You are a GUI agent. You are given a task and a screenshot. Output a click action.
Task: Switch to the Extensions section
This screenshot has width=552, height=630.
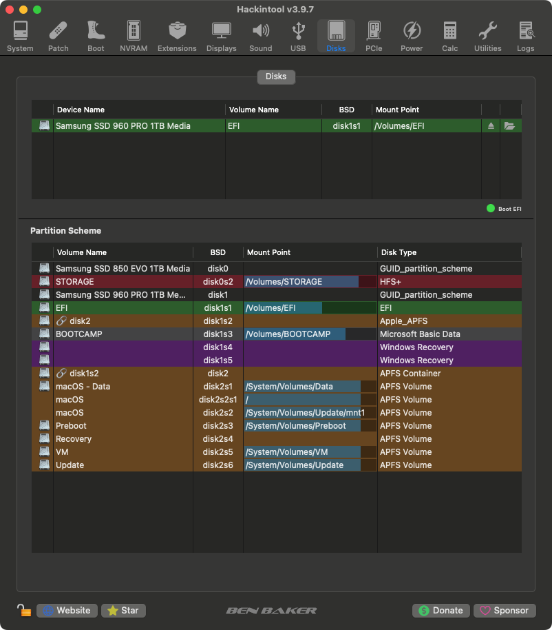[x=177, y=36]
